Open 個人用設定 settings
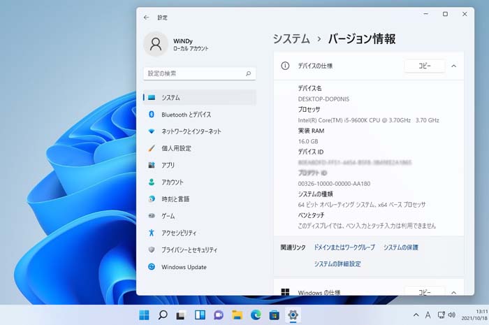The width and height of the screenshot is (489, 325). (200, 148)
